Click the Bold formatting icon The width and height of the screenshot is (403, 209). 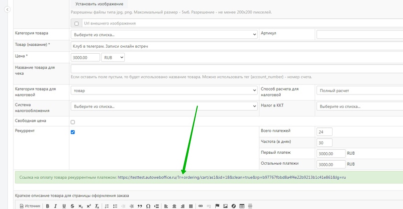click(x=47, y=206)
